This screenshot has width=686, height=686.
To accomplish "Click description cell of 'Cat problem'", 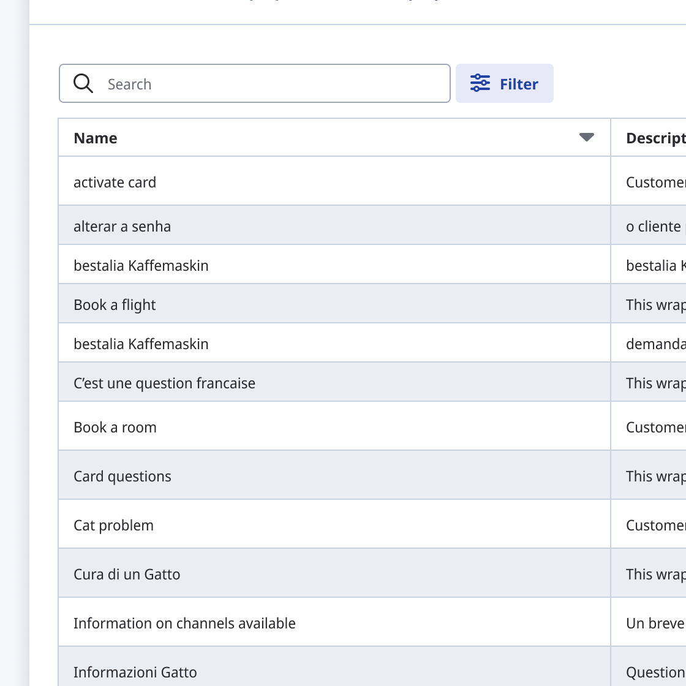I will 649,524.
